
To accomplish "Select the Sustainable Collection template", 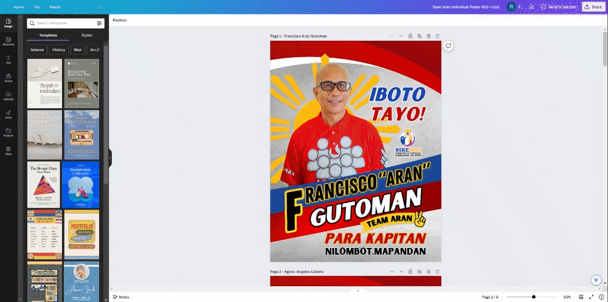I will (x=81, y=185).
